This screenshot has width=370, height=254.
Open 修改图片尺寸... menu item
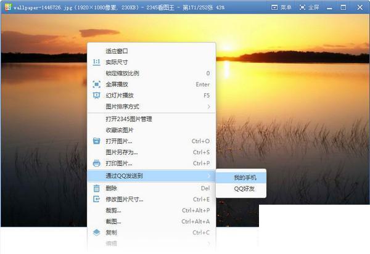(x=151, y=199)
